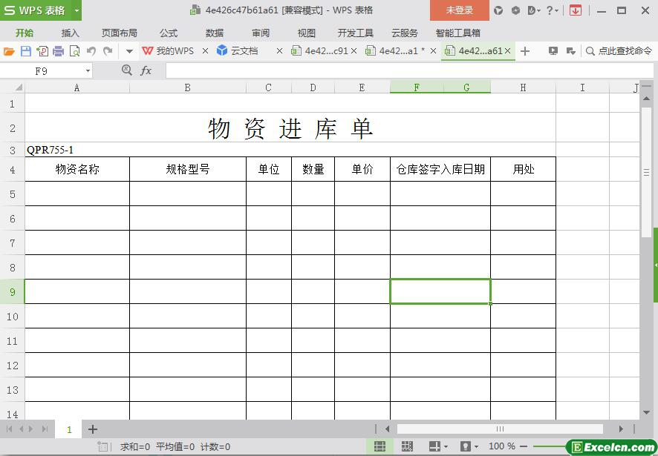Redo the last action
Screen dimensions: 658x456
tap(108, 51)
